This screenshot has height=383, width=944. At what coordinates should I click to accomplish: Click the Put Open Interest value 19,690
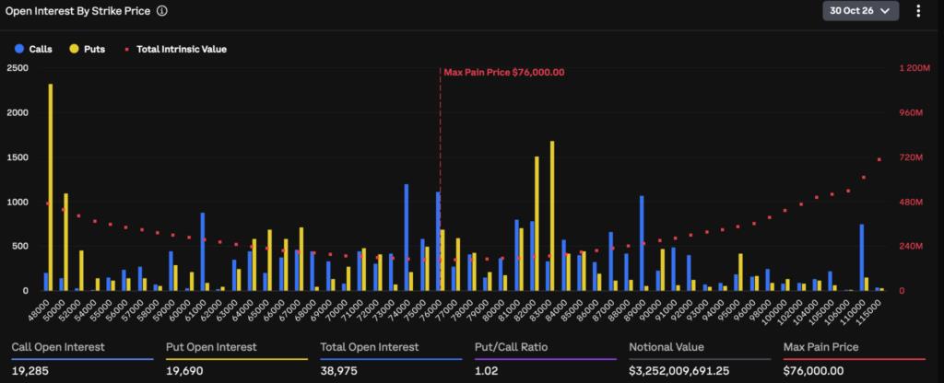[185, 371]
